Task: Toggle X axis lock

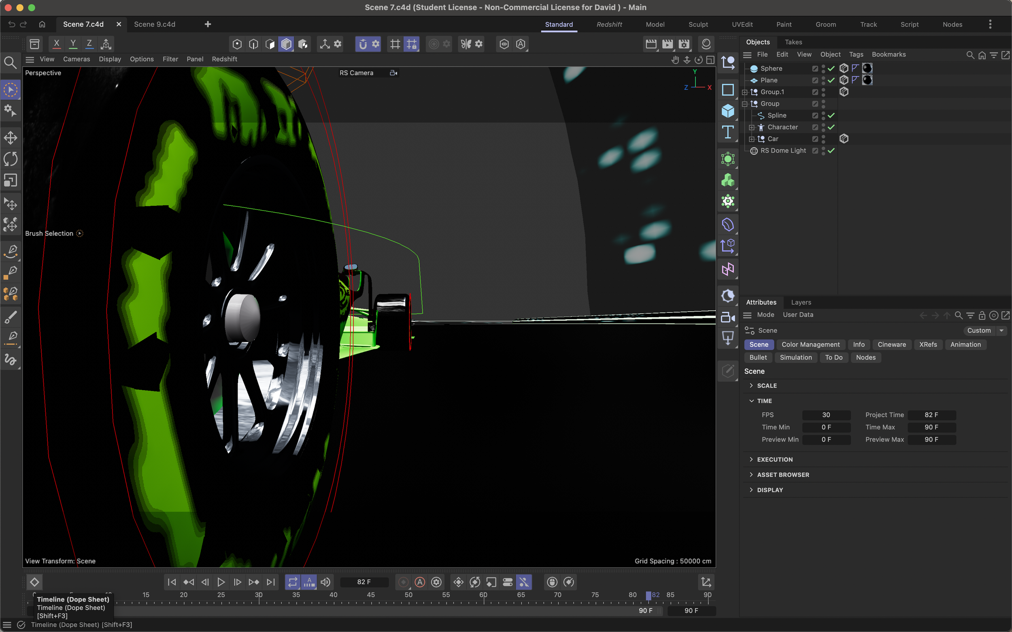Action: [56, 43]
